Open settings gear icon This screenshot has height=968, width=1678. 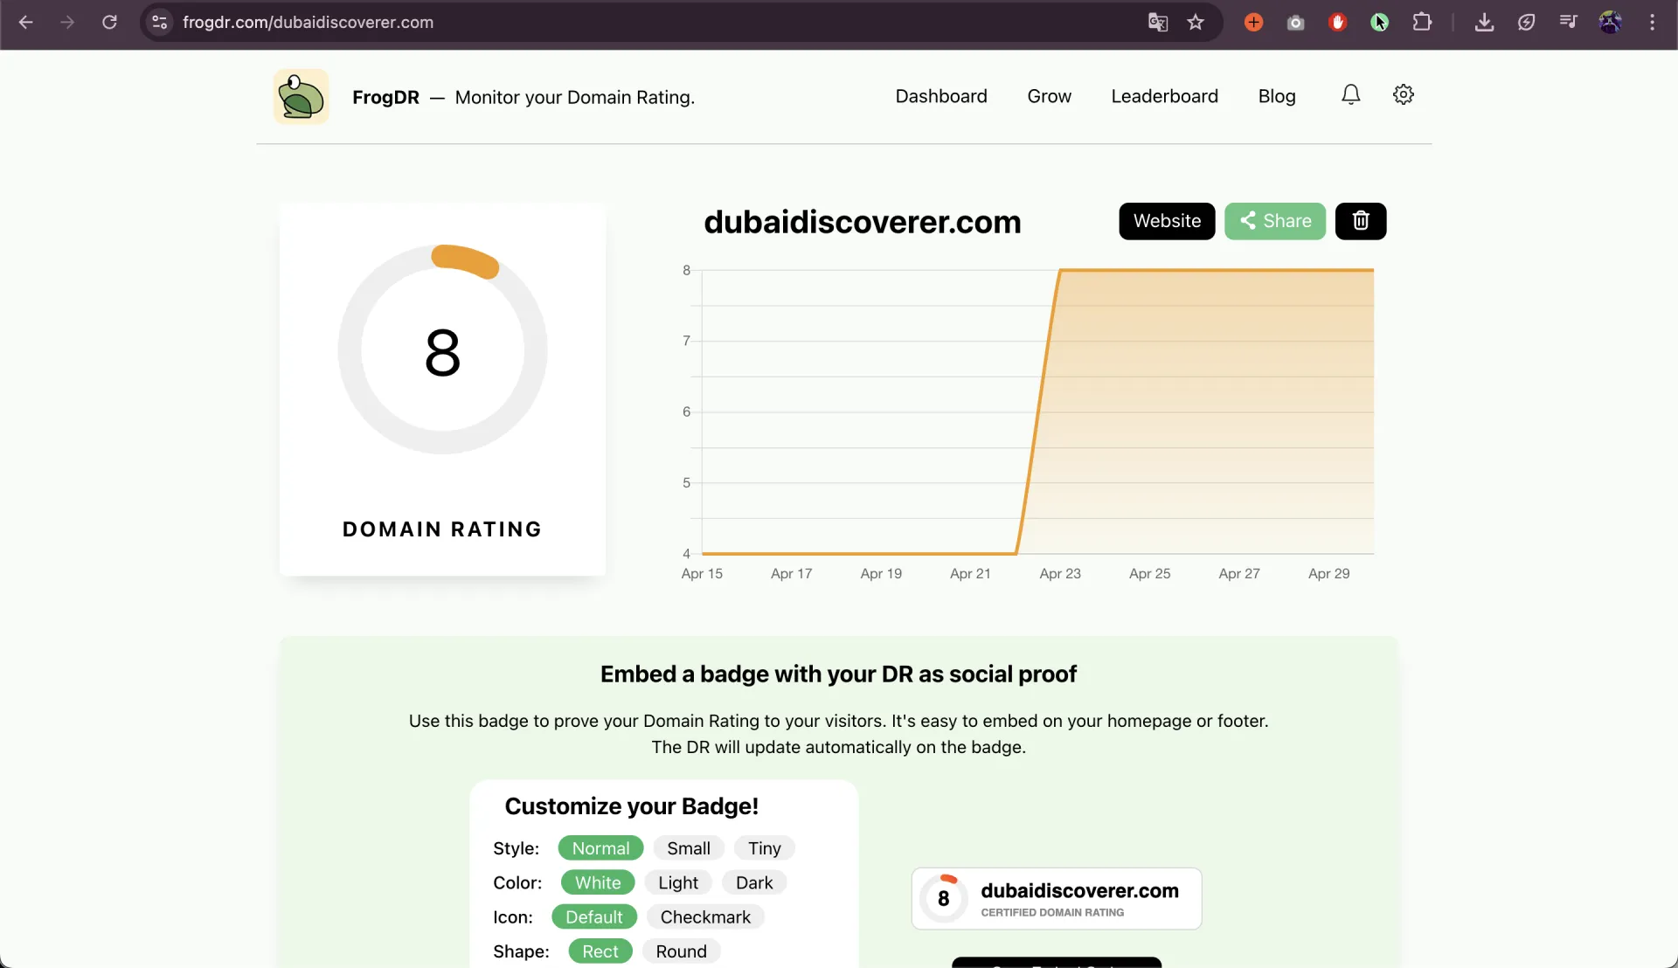coord(1404,94)
